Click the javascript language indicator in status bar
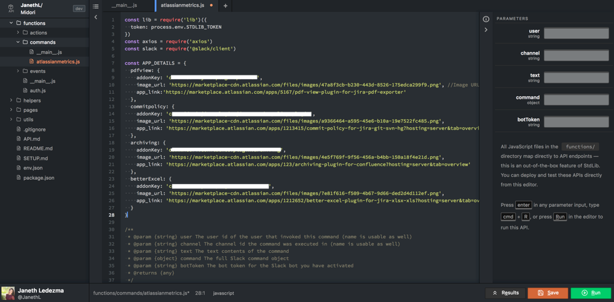 coord(224,293)
